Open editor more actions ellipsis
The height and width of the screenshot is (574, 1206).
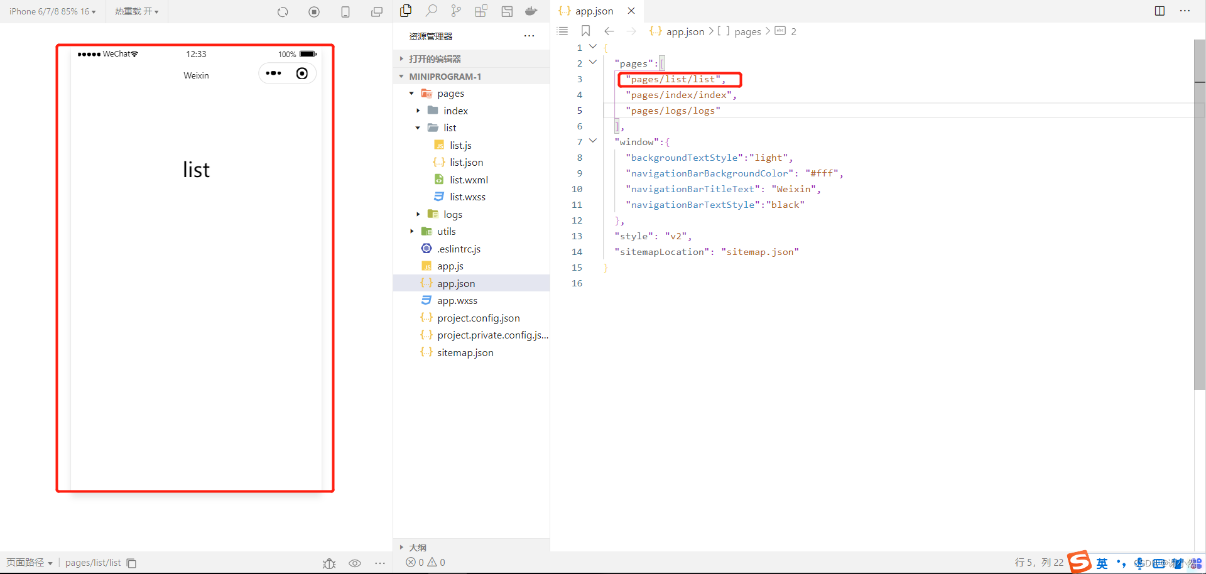click(1185, 11)
